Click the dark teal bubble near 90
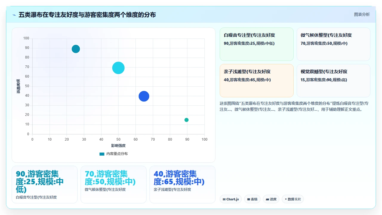 point(76,49)
